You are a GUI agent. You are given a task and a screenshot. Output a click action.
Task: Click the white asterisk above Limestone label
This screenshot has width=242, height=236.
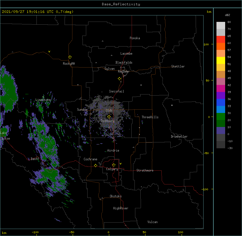point(43,97)
